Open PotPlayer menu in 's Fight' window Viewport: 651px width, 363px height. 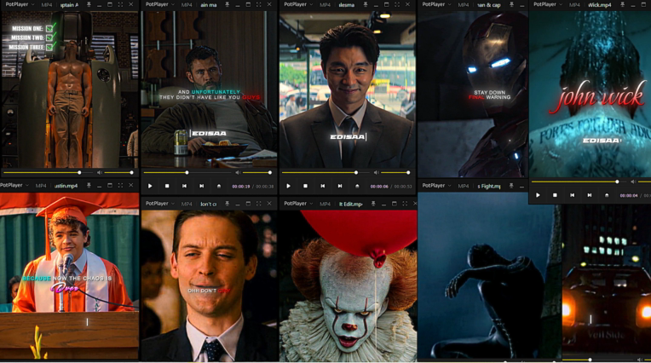click(436, 186)
